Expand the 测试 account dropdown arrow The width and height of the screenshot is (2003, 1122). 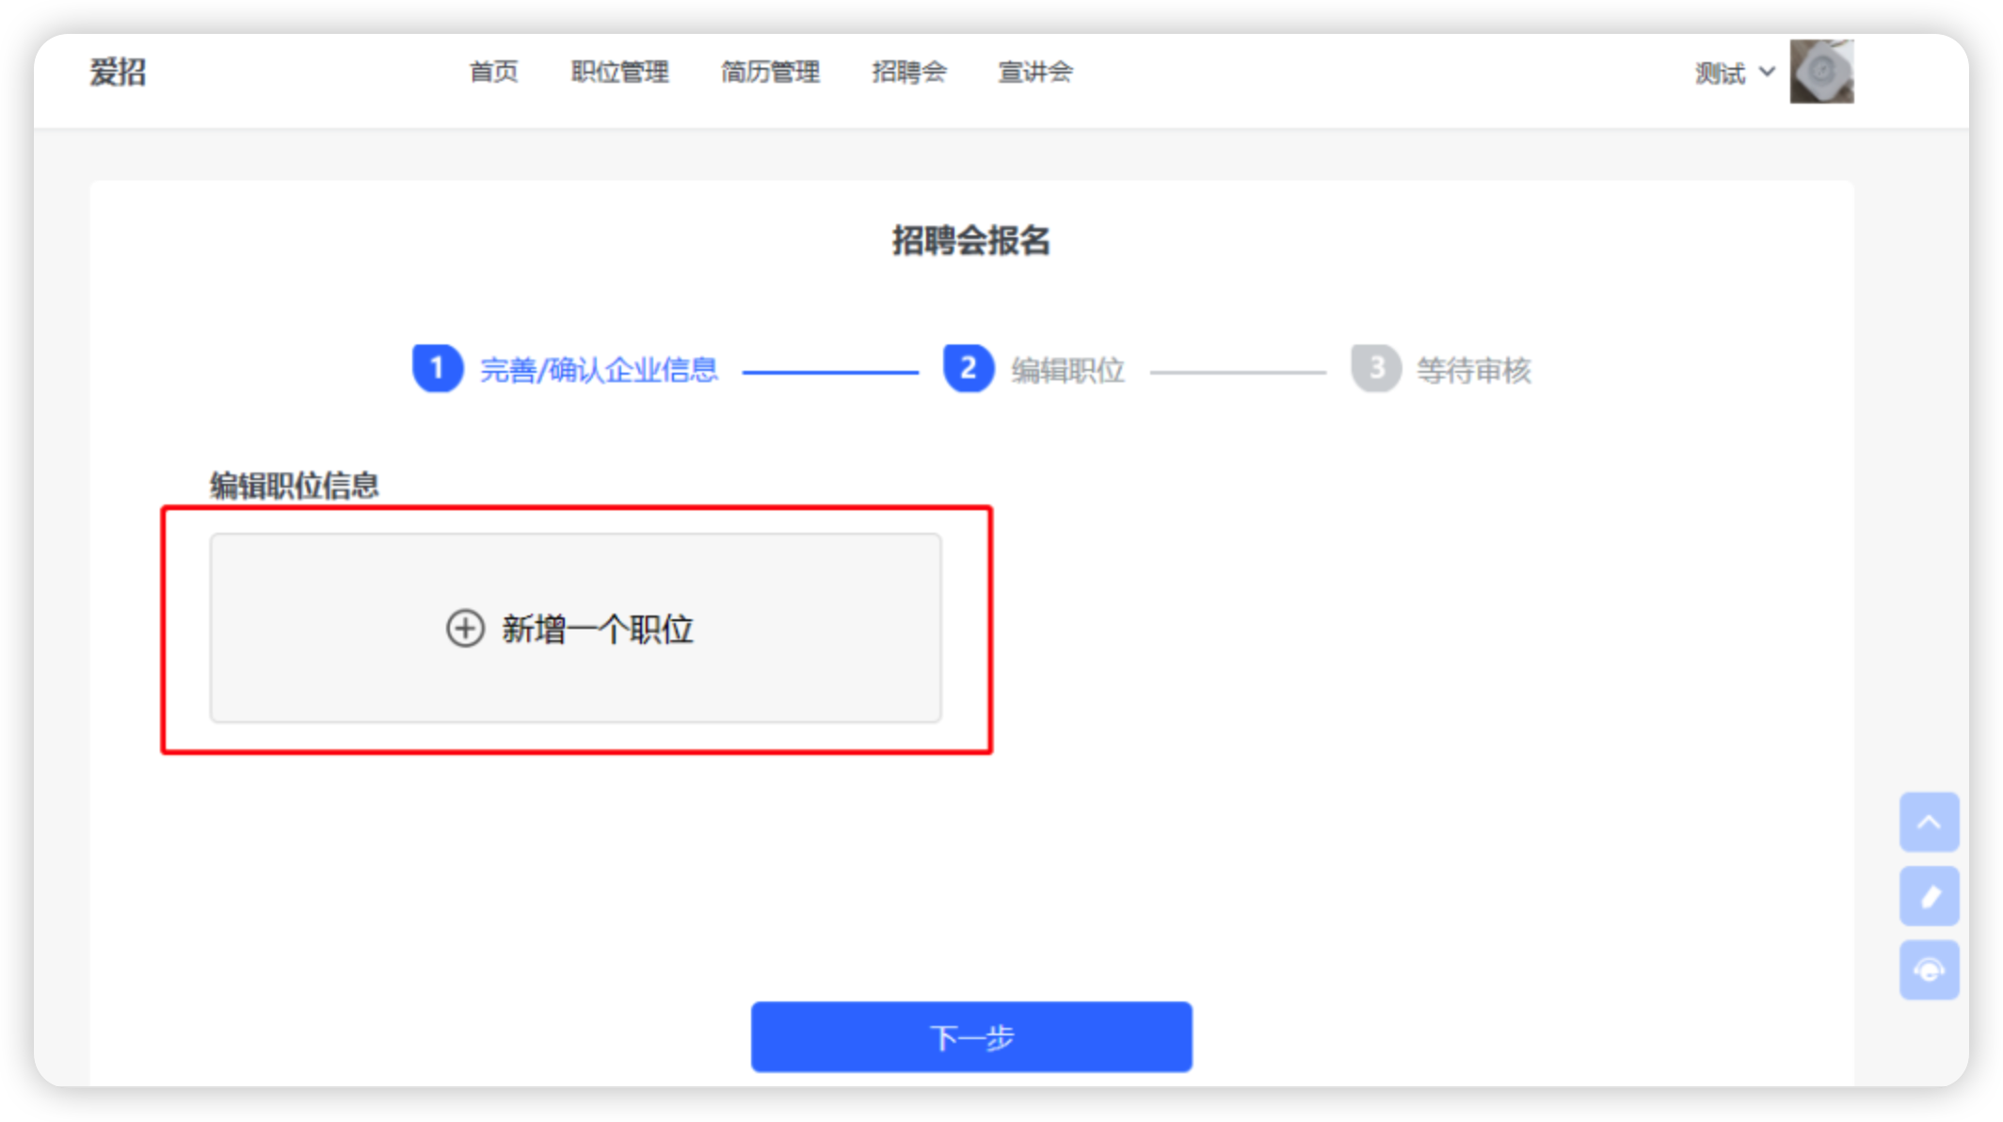(x=1767, y=72)
